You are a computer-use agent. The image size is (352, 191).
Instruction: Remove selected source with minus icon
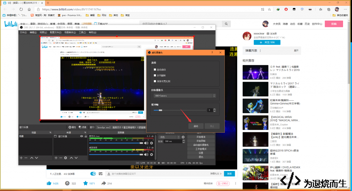point(60,158)
